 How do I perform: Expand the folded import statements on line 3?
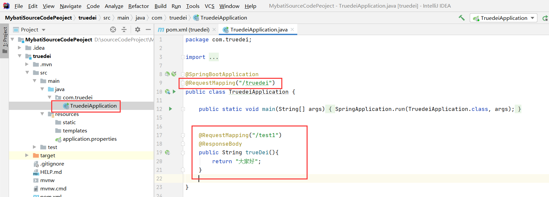(183, 57)
